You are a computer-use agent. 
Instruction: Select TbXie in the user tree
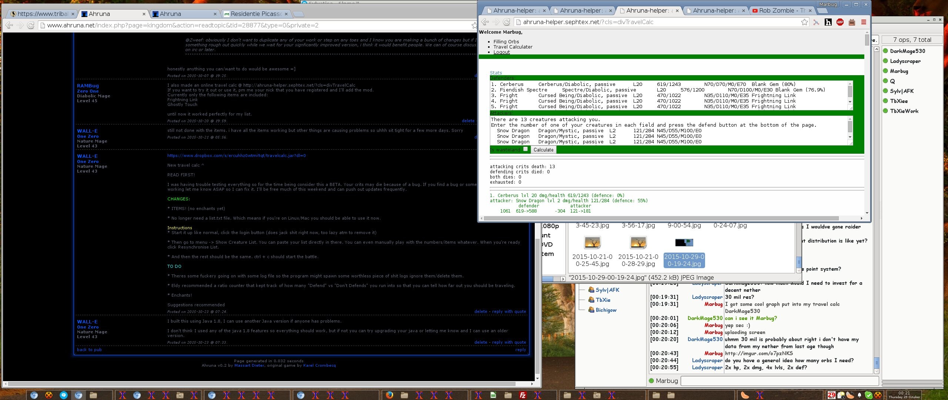coord(602,300)
